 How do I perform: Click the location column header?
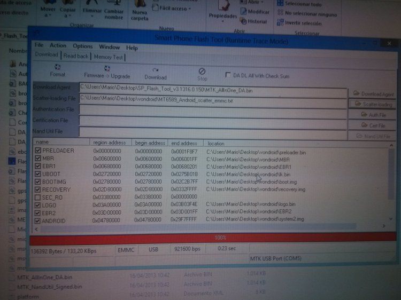(297, 144)
